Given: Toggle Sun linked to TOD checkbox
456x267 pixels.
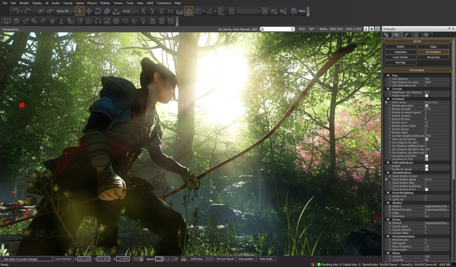Looking at the screenshot, I should point(427,159).
